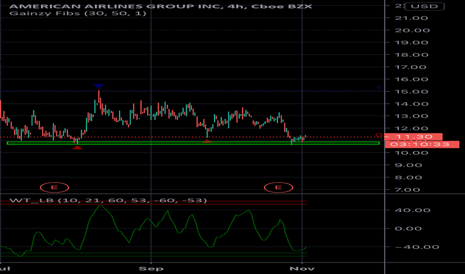465x274 pixels.
Task: Click the Nov date label
Action: click(302, 269)
